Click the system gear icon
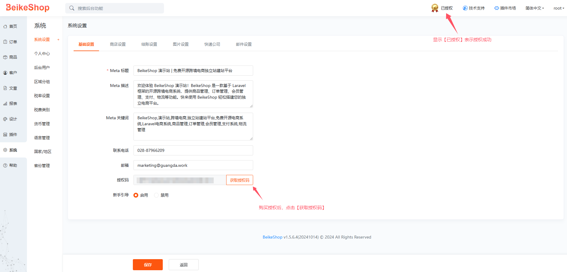 pos(5,150)
